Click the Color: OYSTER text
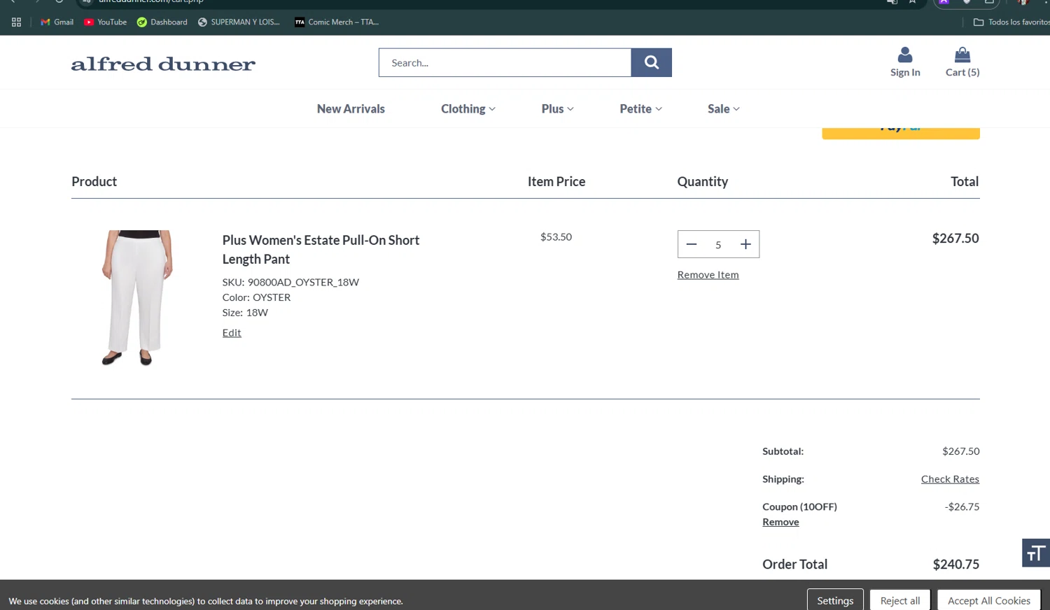The height and width of the screenshot is (610, 1050). [256, 297]
